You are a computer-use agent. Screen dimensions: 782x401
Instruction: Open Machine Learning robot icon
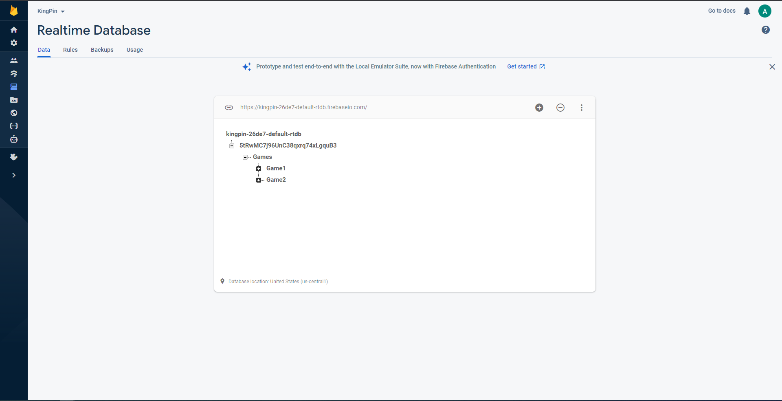coord(14,139)
